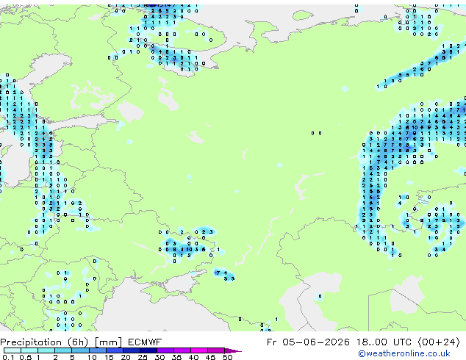This screenshot has height=360, width=466.
Task: Select the 5–10 mm legend color box
Action: pos(80,350)
